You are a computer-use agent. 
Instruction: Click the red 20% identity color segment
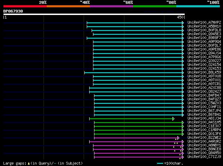coord(25,6)
